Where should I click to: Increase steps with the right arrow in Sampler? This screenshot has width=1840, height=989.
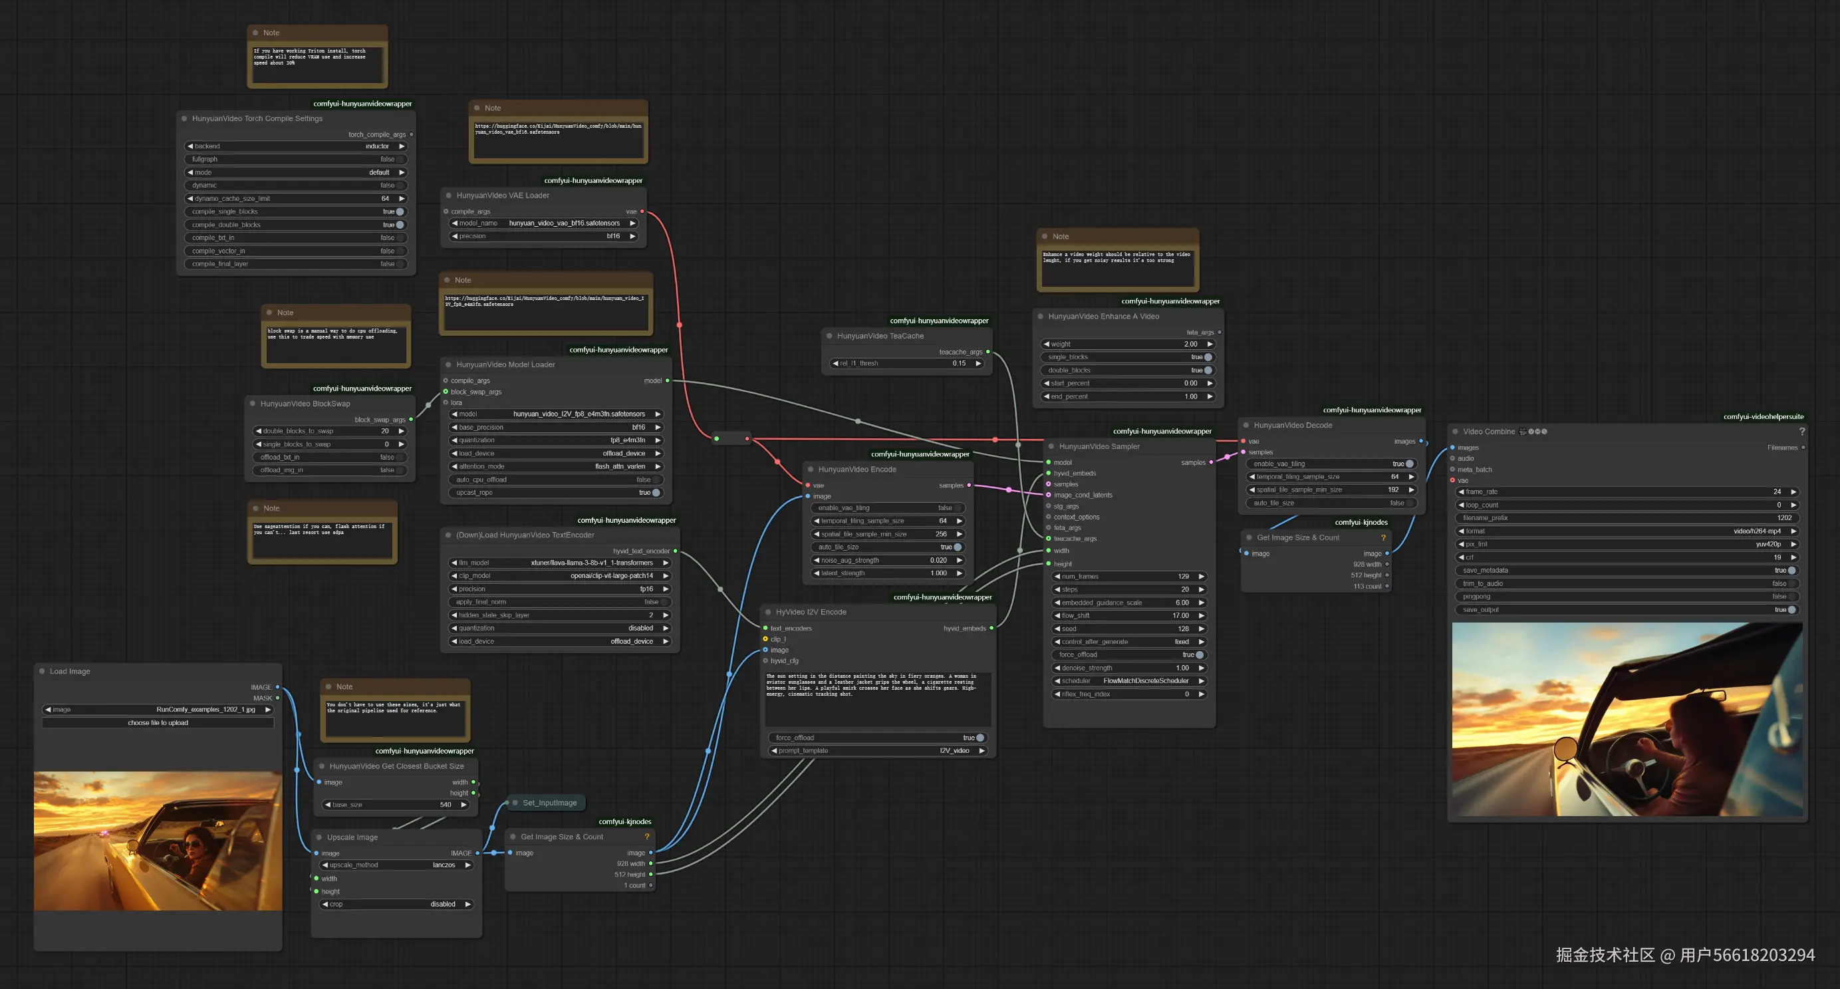click(1202, 589)
